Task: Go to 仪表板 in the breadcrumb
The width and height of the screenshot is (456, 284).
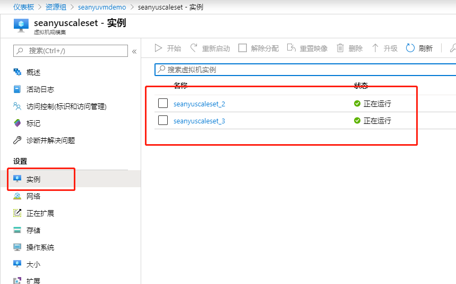Action: pos(24,7)
